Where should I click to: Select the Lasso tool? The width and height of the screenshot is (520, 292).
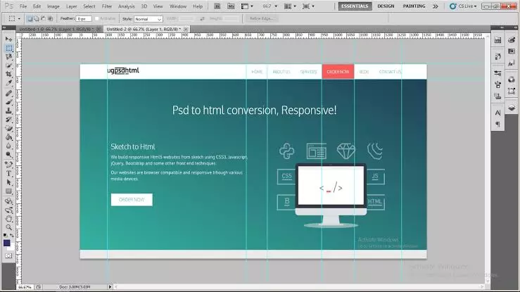click(8, 57)
